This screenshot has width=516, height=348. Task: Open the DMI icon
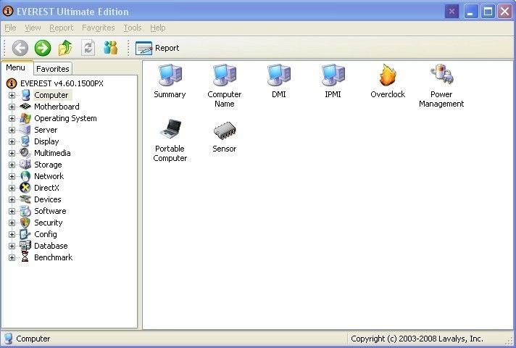(279, 75)
